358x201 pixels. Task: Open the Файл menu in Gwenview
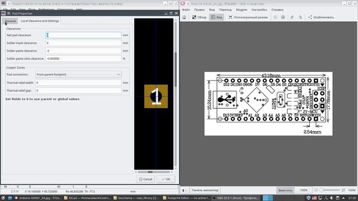point(186,9)
